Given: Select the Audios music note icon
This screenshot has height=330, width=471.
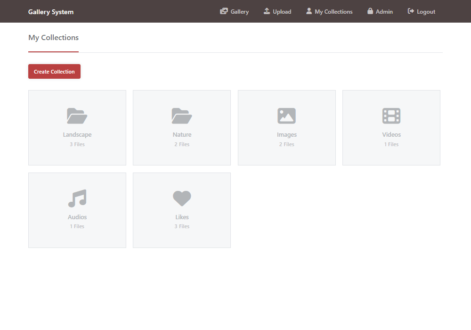Looking at the screenshot, I should click(x=77, y=198).
